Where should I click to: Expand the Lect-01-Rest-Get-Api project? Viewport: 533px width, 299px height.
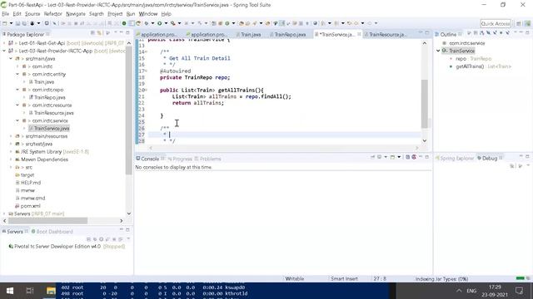4,43
